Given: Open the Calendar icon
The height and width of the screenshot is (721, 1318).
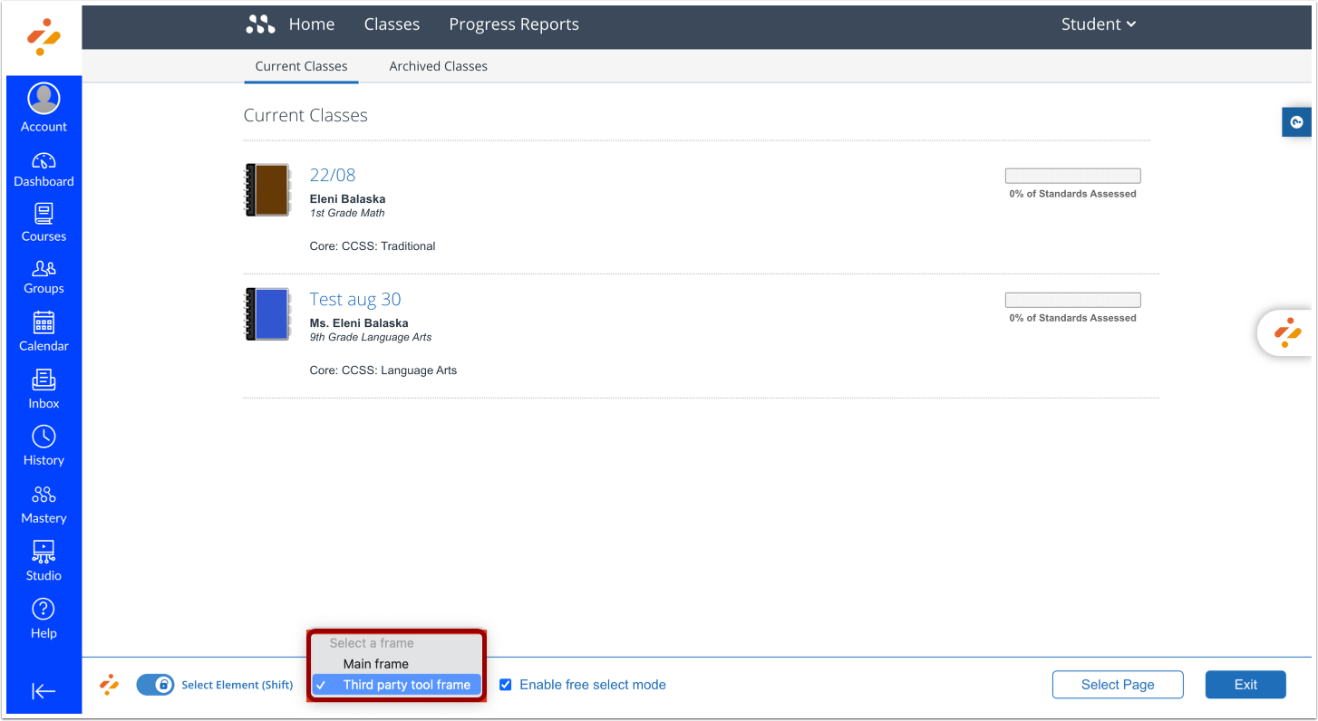Looking at the screenshot, I should tap(44, 323).
